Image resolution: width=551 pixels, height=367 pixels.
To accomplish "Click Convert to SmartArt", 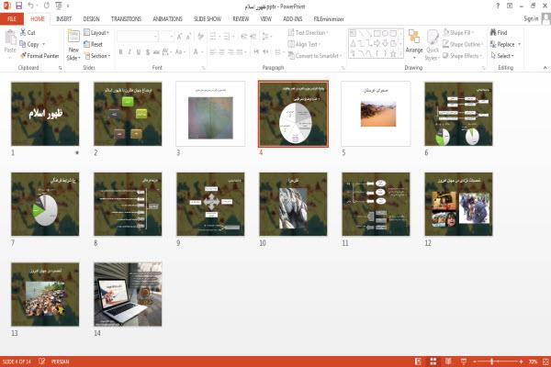I will pos(315,56).
